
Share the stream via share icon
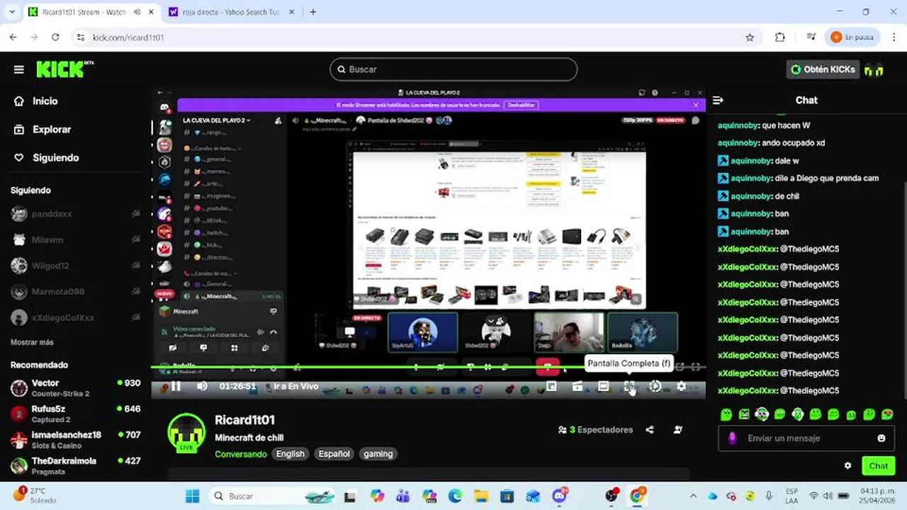650,430
